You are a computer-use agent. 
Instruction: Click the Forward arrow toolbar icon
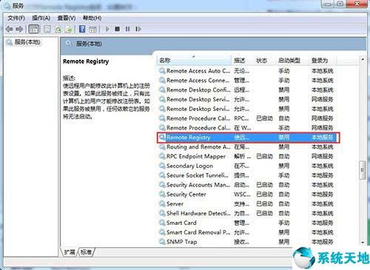point(19,29)
